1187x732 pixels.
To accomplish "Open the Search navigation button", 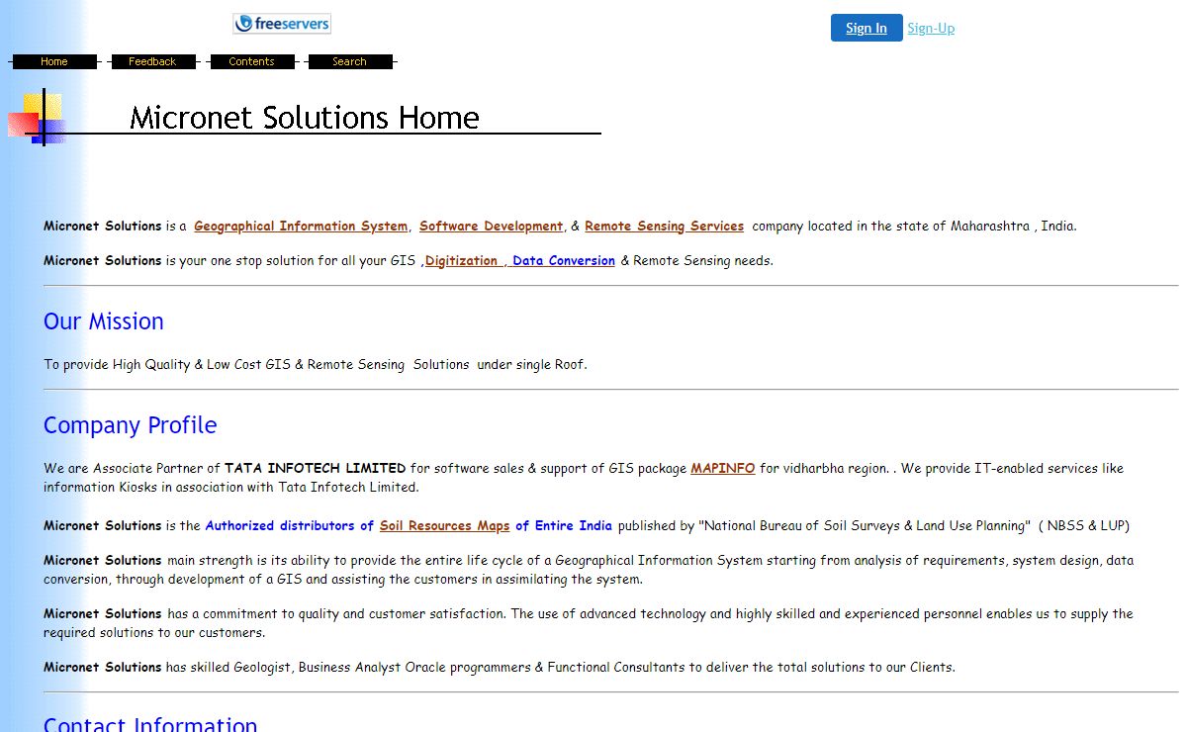I will [x=349, y=61].
